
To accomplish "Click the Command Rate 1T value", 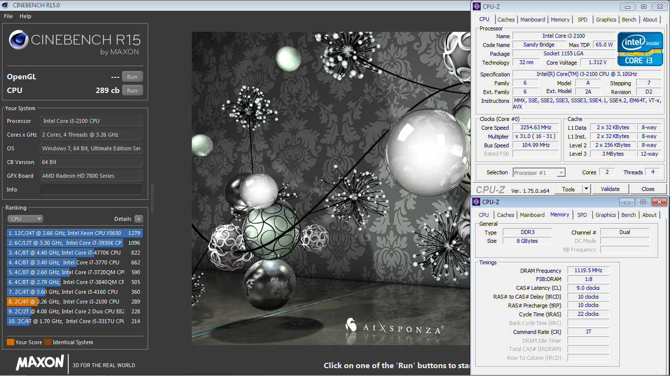I will (588, 331).
